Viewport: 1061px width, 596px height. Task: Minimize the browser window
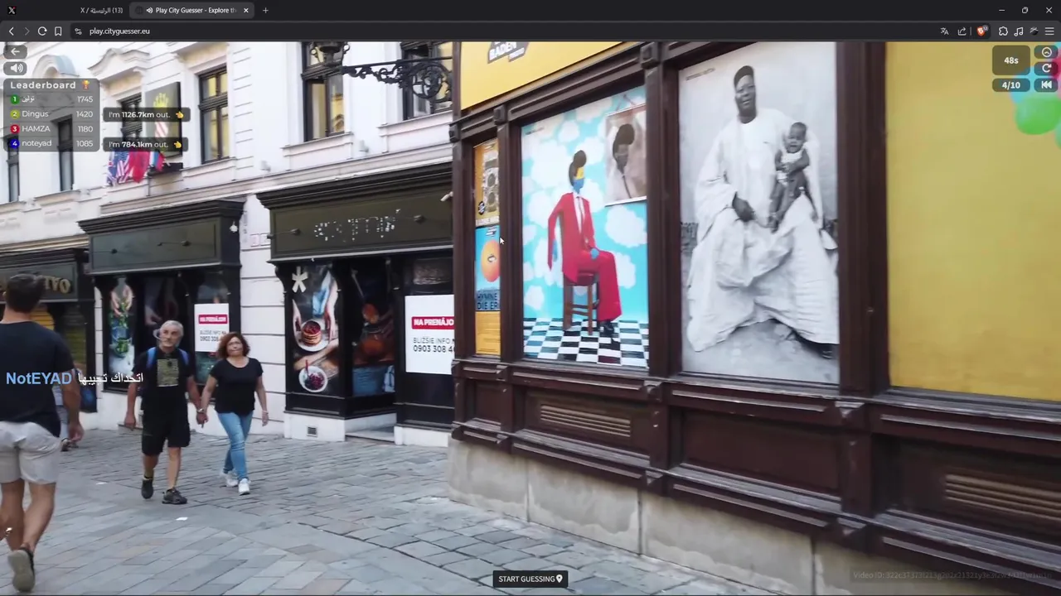1001,10
